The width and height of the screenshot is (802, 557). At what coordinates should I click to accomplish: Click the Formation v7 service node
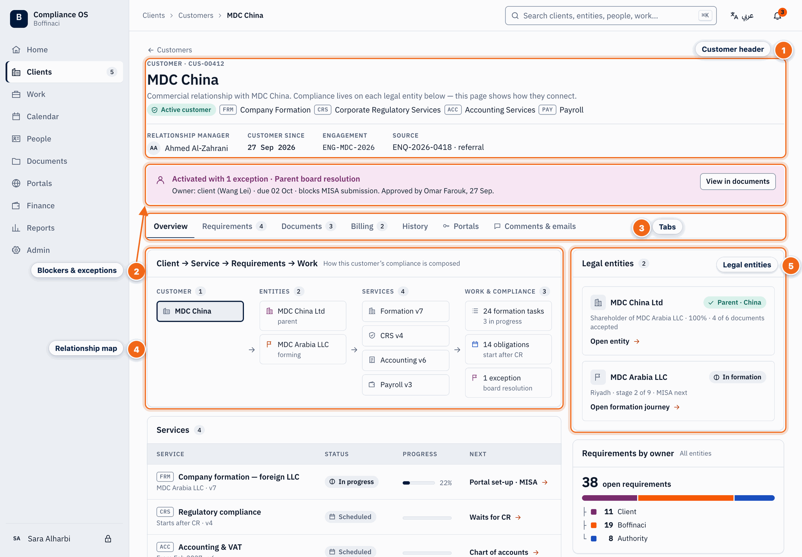click(406, 311)
